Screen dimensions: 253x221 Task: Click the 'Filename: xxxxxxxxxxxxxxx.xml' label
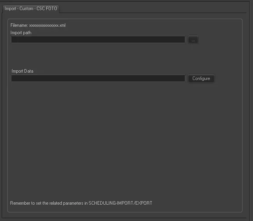[x=38, y=25]
